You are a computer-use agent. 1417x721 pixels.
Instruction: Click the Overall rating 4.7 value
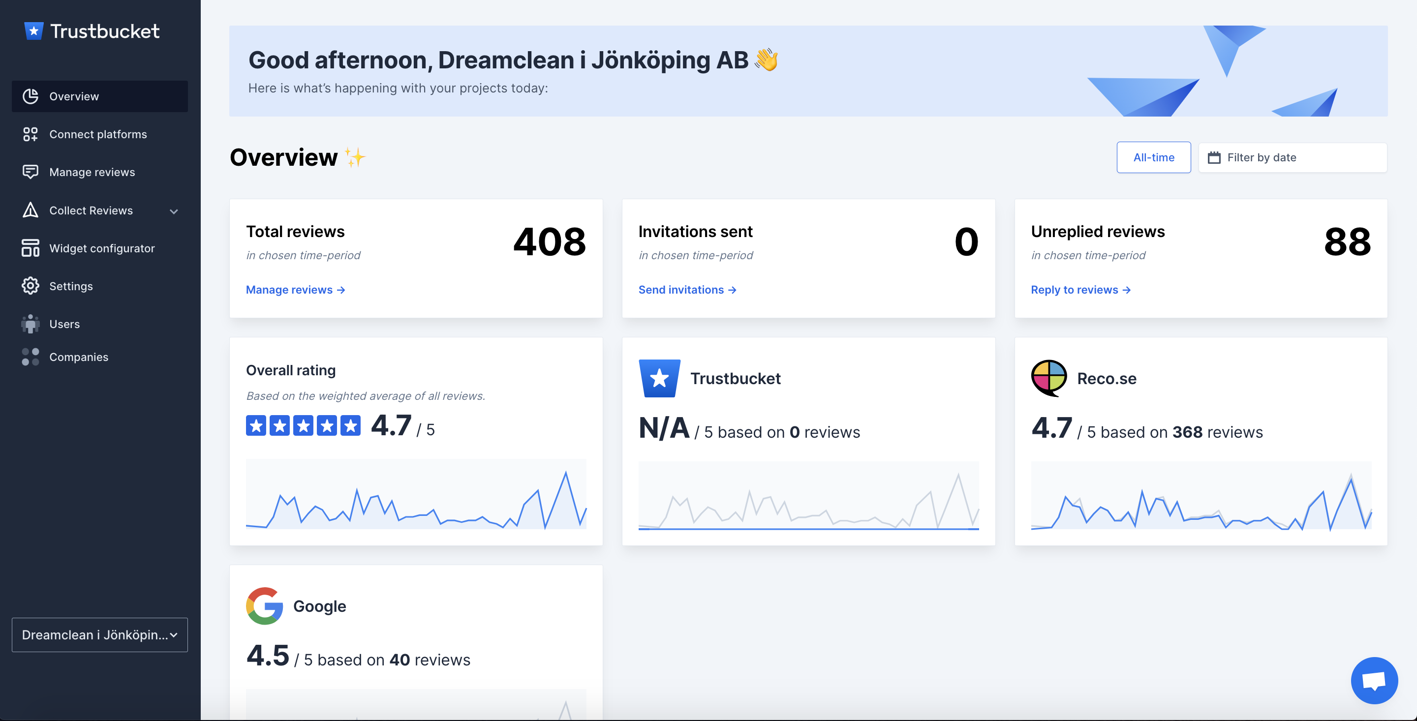(391, 426)
